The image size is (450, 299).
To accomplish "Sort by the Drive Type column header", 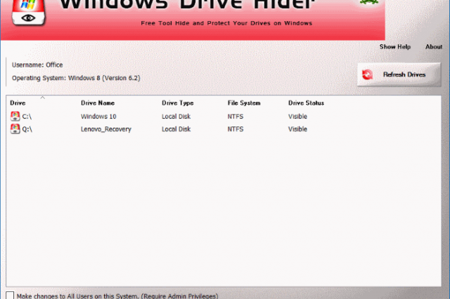I will click(178, 103).
